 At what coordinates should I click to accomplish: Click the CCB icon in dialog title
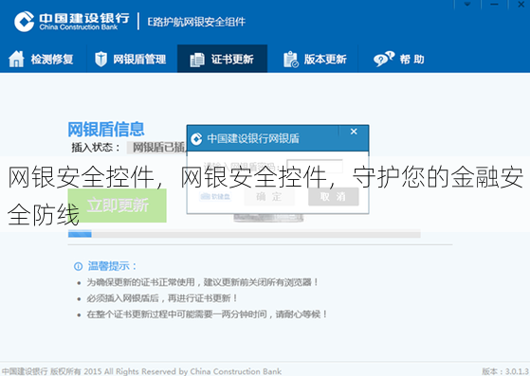tap(196, 138)
